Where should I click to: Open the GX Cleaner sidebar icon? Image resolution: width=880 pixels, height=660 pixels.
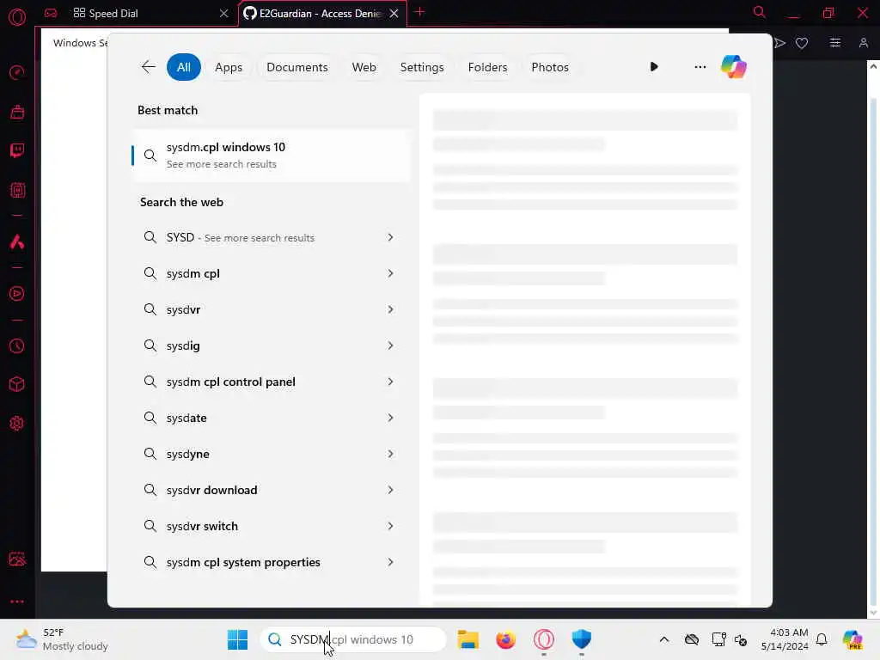(17, 112)
